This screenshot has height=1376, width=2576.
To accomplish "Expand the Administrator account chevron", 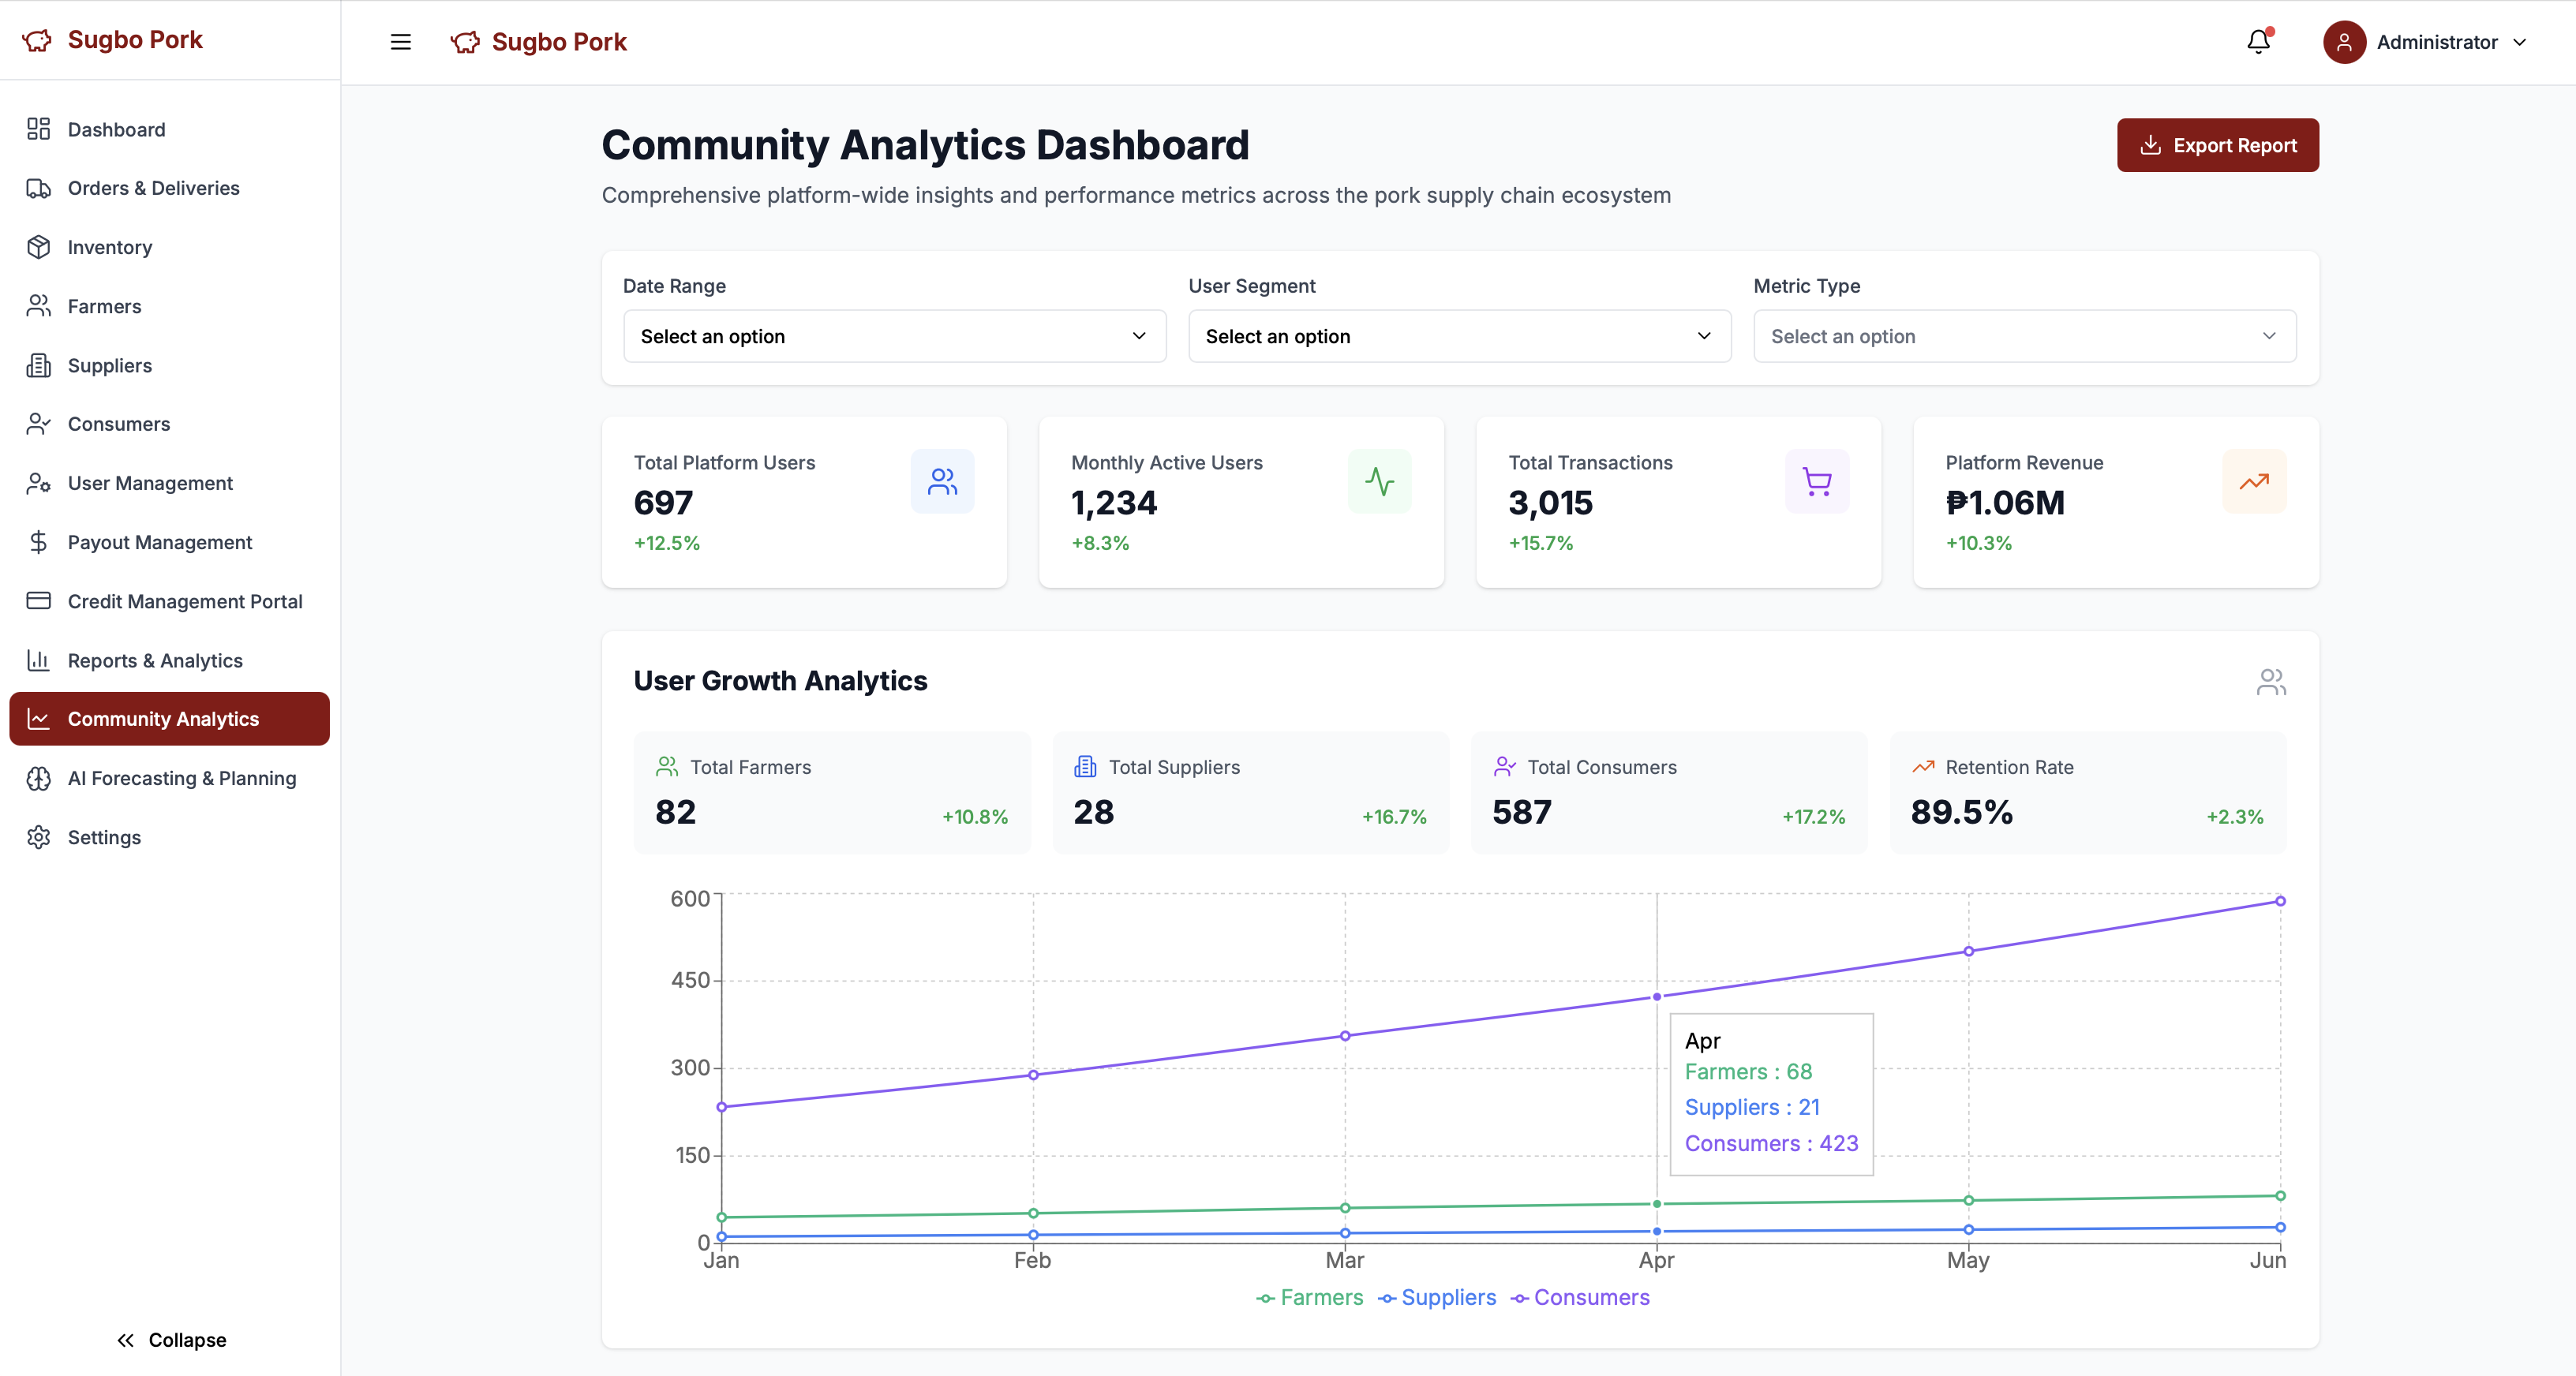I will click(x=2520, y=42).
